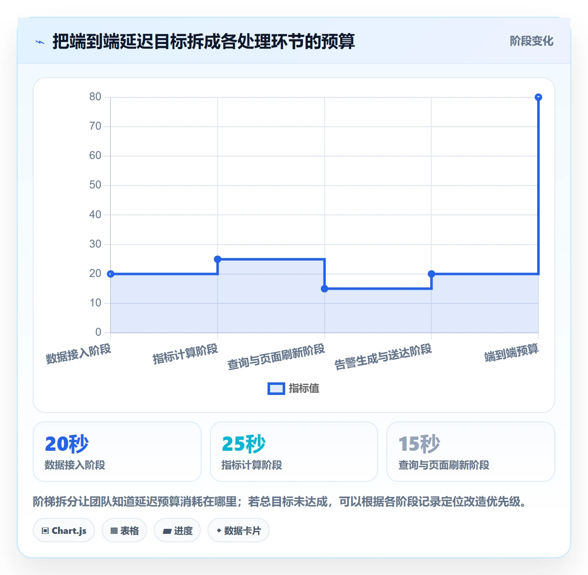This screenshot has height=575, width=588.
Task: Click the 数据卡片 tag chip
Action: click(x=239, y=531)
